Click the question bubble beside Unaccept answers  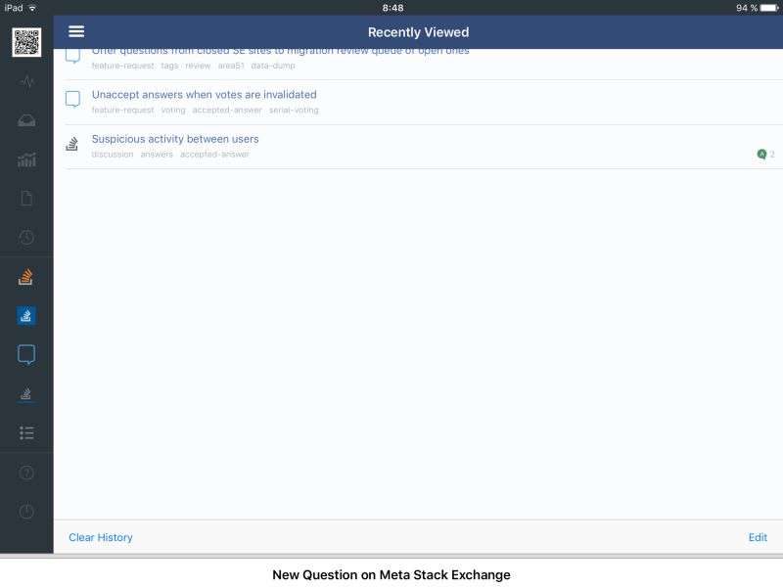(72, 98)
